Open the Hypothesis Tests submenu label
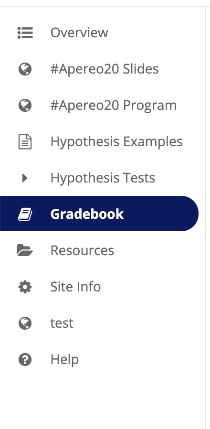 pos(103,178)
